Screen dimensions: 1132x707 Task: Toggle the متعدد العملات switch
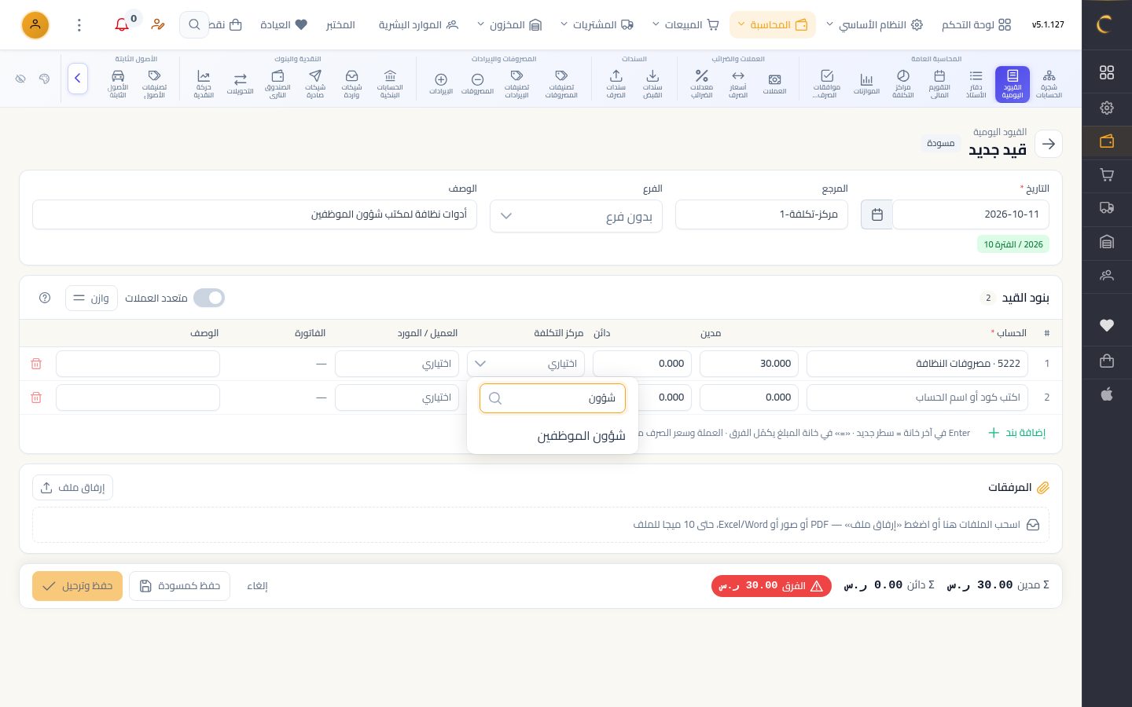pos(209,298)
